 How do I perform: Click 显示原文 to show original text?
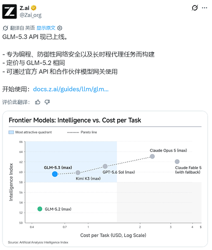tap(46, 28)
